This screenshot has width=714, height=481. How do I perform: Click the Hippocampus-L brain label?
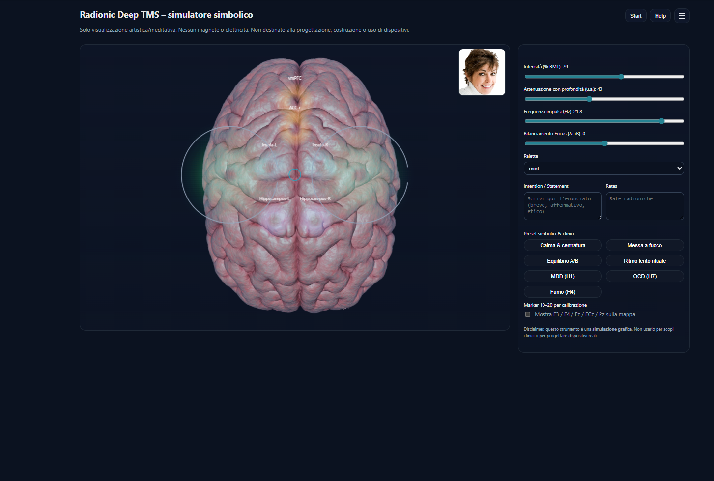(x=275, y=198)
